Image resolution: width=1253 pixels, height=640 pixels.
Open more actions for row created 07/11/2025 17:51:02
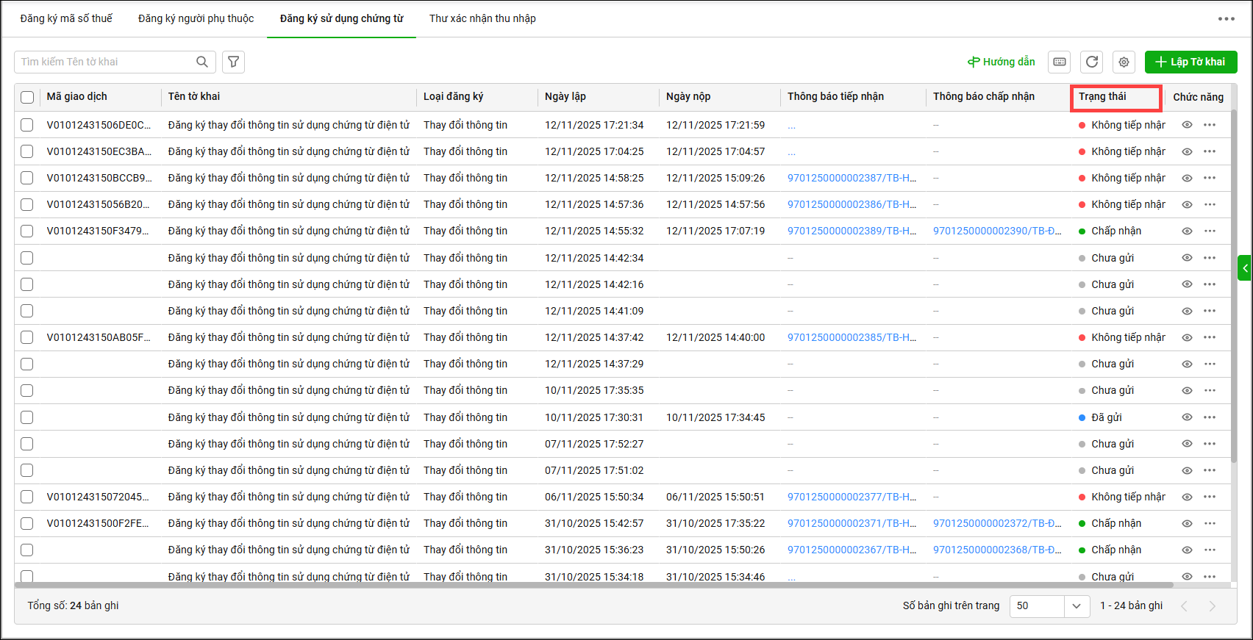(x=1210, y=470)
